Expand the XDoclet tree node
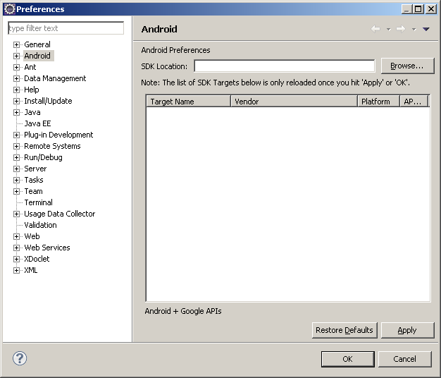 tap(16, 259)
